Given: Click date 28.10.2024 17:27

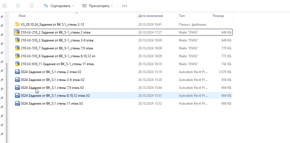Looking at the screenshot, I should pyautogui.click(x=150, y=33).
